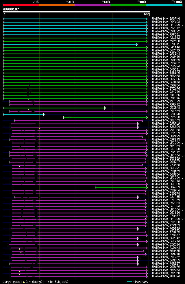The image size is (185, 284).
Task: Click the yellow gap marker above the A6L2N1 bar
Action: coord(20,166)
